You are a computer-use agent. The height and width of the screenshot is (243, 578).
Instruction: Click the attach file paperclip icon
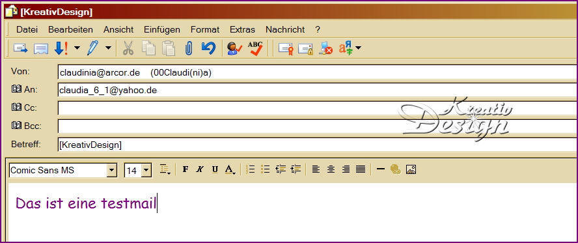coord(189,48)
